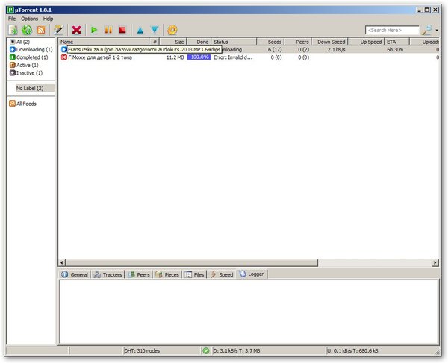Select the Fransuzskii.za.ruljom torrent row
448x363 pixels.
click(x=249, y=50)
